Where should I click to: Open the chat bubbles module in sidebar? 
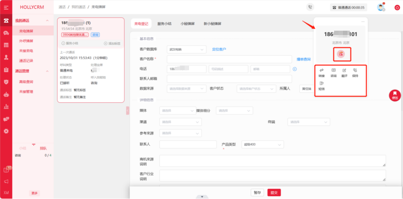(6, 33)
